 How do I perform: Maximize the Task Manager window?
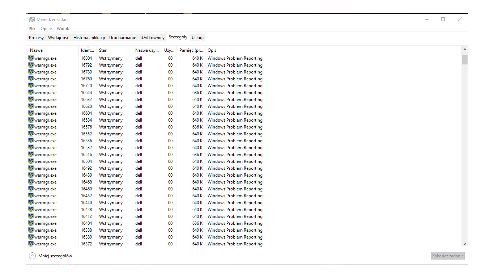[443, 20]
